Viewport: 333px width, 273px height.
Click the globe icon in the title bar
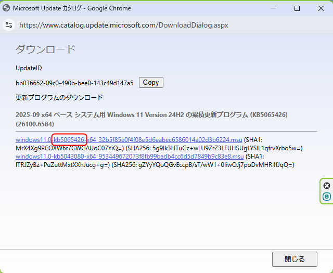7,8
